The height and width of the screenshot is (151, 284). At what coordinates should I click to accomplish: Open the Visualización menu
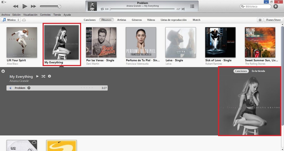pyautogui.click(x=30, y=15)
